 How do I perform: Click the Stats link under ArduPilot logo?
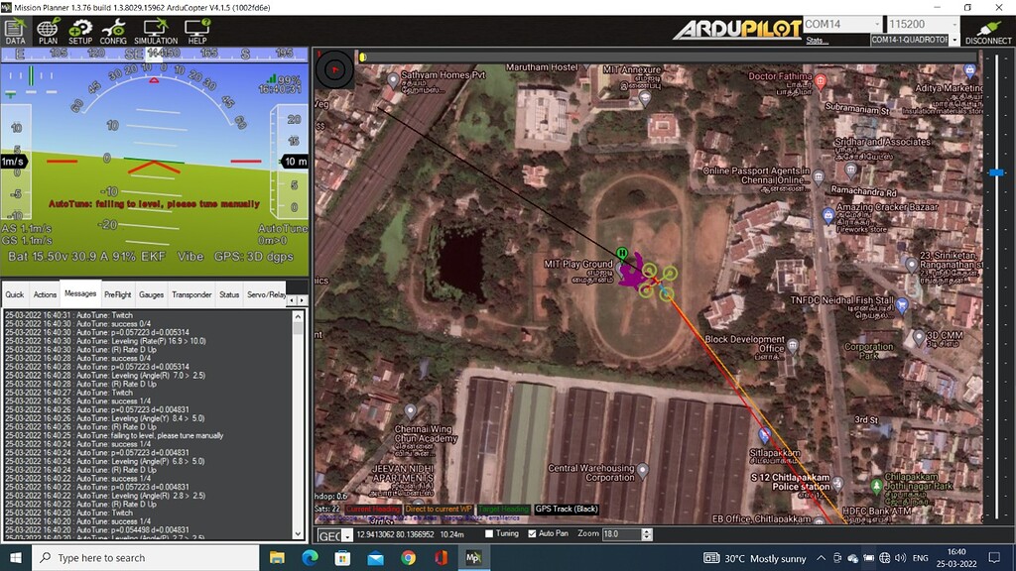point(817,40)
